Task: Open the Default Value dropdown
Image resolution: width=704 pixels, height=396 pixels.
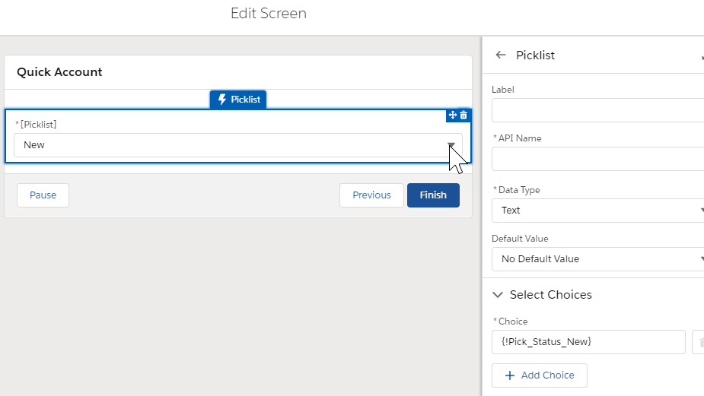Action: coord(598,259)
